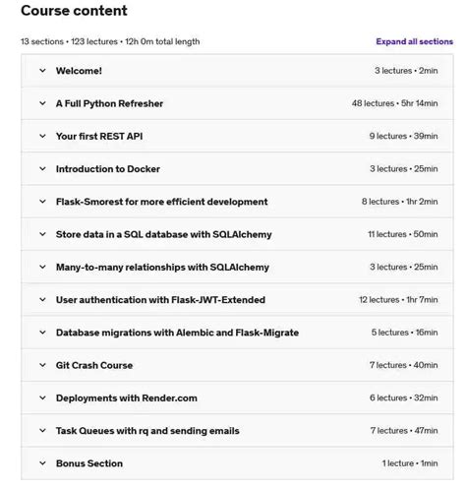This screenshot has height=489, width=466.
Task: Expand A Full Python Refresher chevron
Action: pyautogui.click(x=42, y=103)
